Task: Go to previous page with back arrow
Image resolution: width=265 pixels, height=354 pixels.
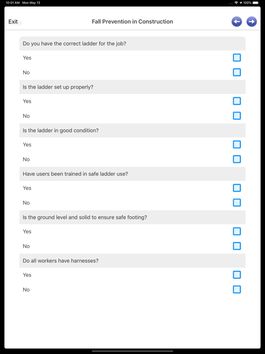Action: coord(236,22)
